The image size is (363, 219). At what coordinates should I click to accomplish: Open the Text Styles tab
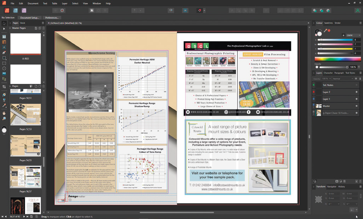[350, 73]
